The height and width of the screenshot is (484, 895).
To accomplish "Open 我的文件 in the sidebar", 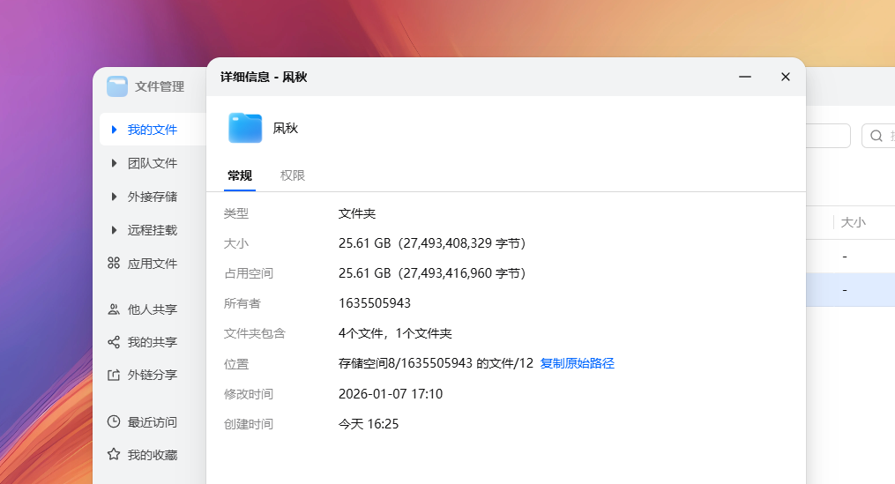I will click(x=153, y=130).
